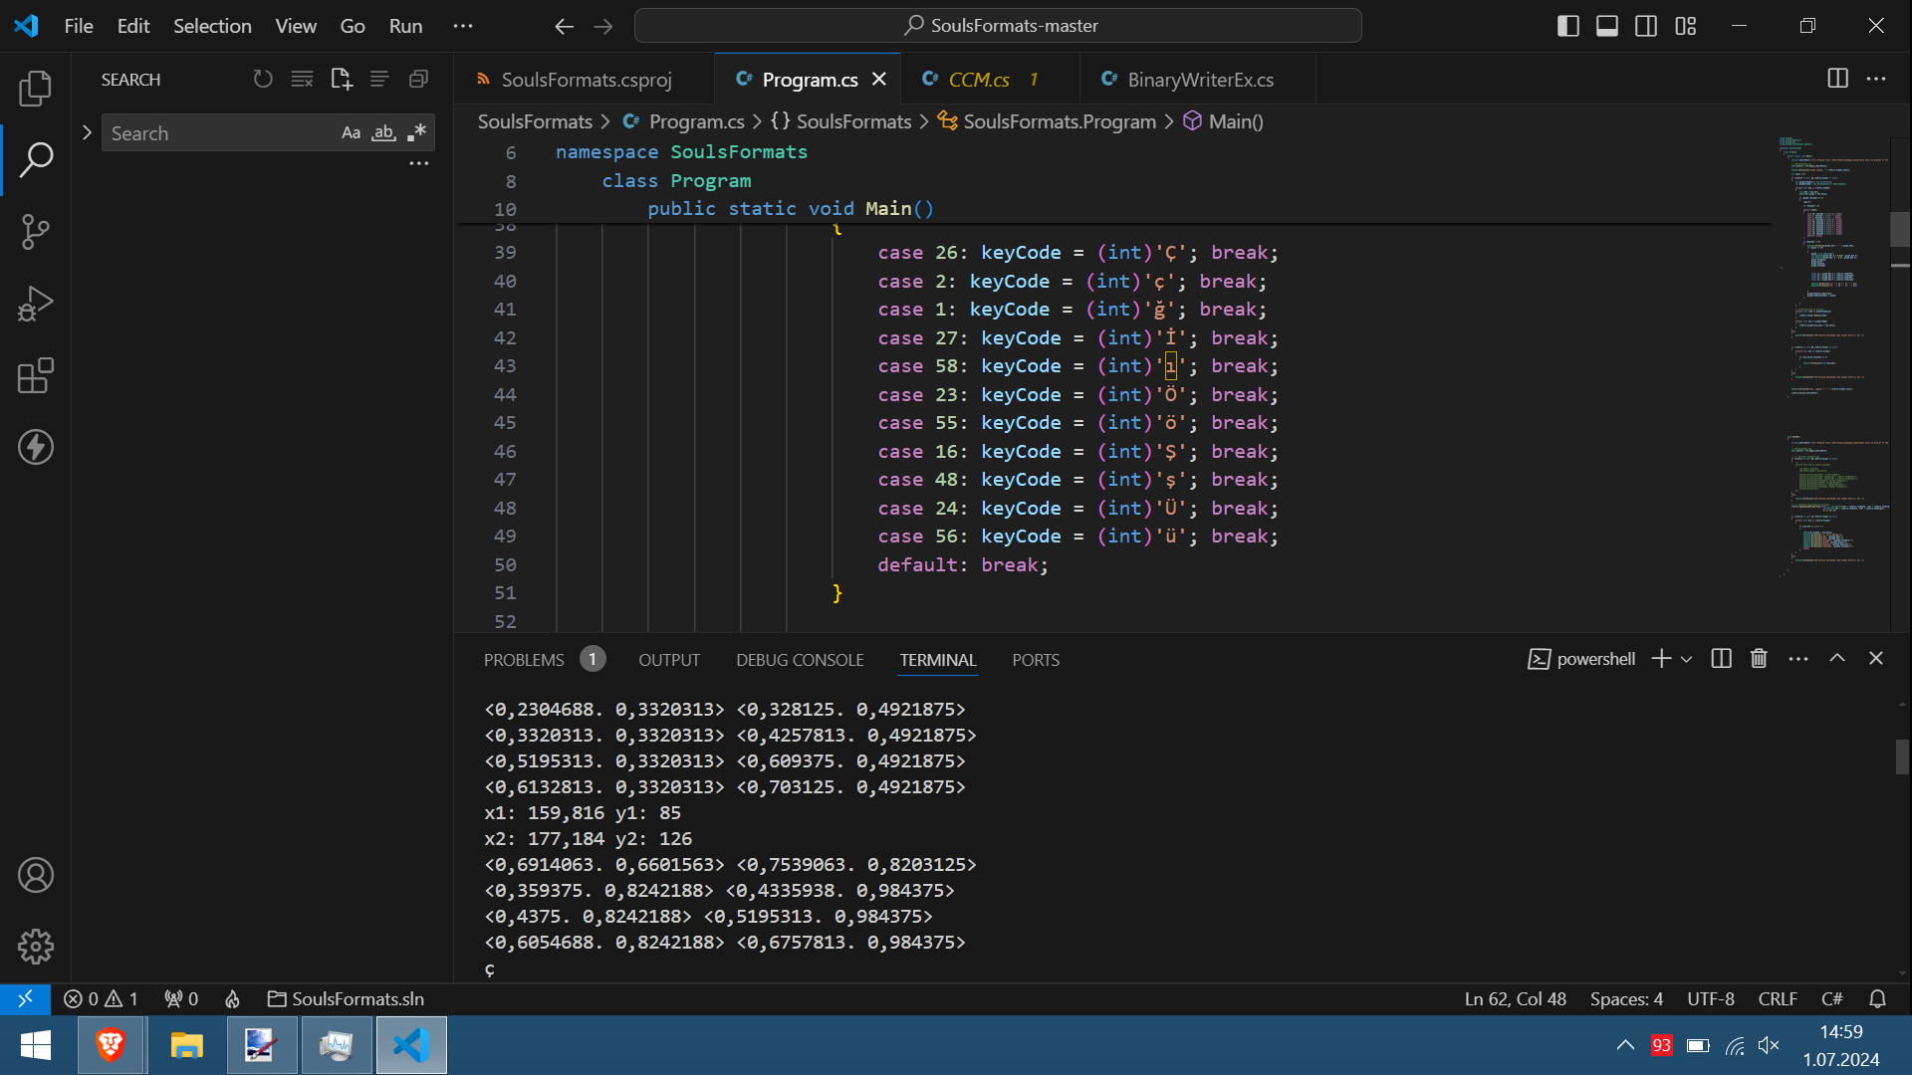Split the editor to the right
The height and width of the screenshot is (1075, 1912).
(1838, 79)
